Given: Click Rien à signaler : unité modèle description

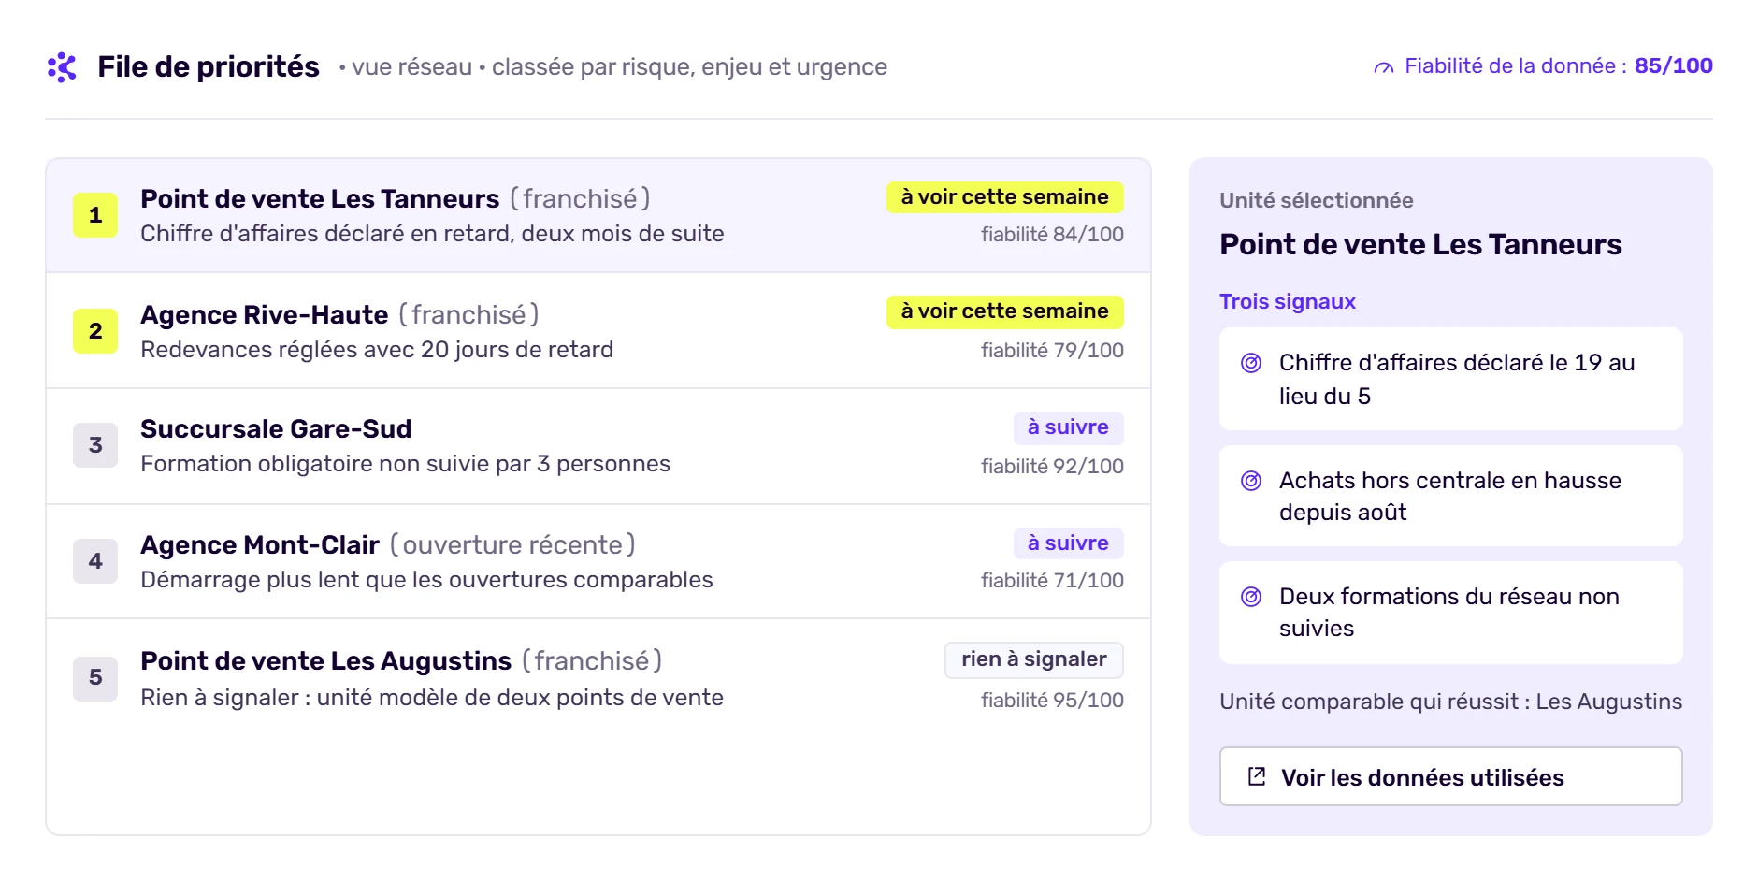Looking at the screenshot, I should [x=432, y=698].
